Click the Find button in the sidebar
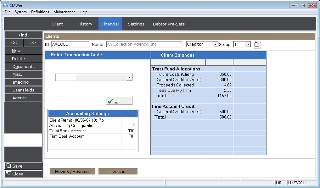 tap(23, 35)
